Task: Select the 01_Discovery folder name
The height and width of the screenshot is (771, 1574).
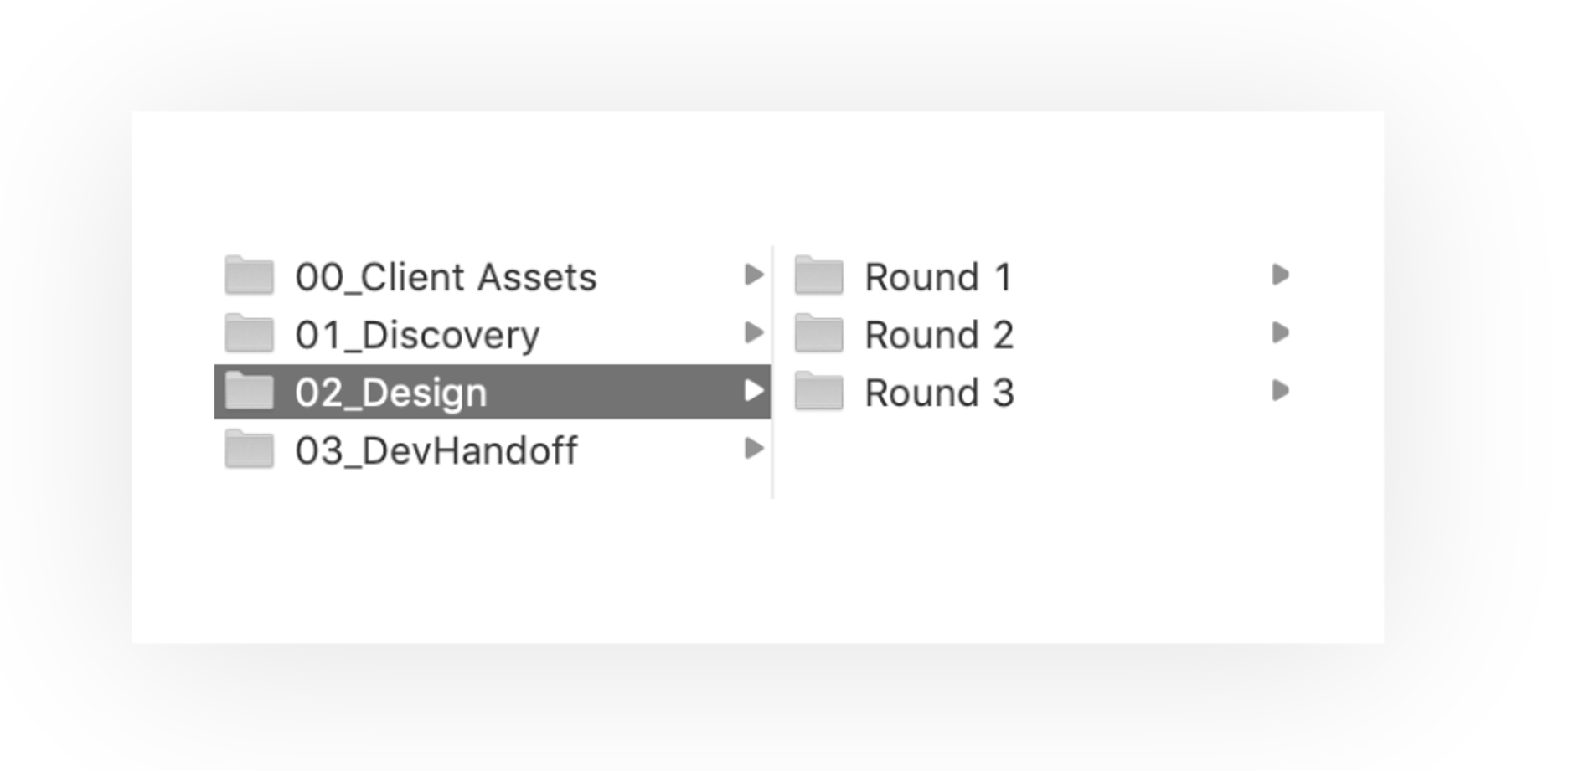Action: point(419,334)
